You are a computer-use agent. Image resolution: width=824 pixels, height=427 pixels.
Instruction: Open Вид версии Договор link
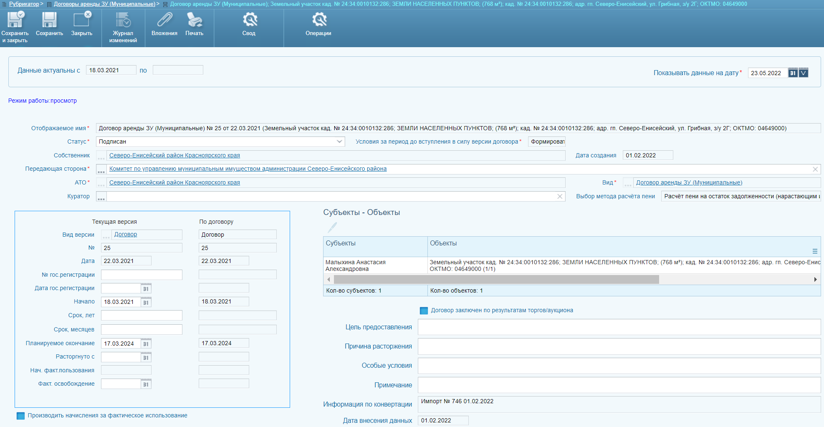coord(126,234)
